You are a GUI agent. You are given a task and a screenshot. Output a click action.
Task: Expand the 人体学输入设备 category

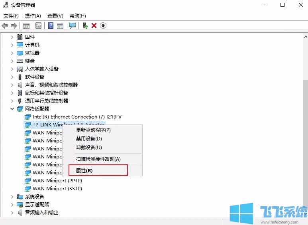[x=12, y=69]
